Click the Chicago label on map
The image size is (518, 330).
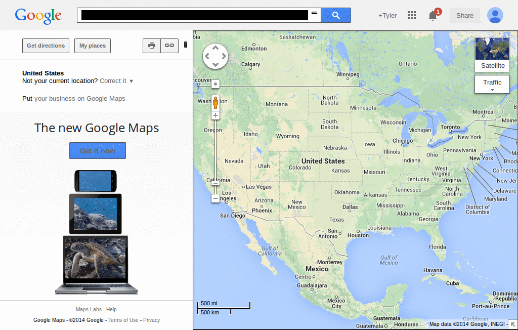coord(403,141)
